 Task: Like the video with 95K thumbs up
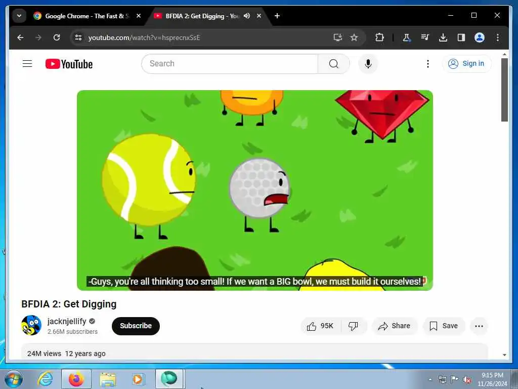coord(320,326)
